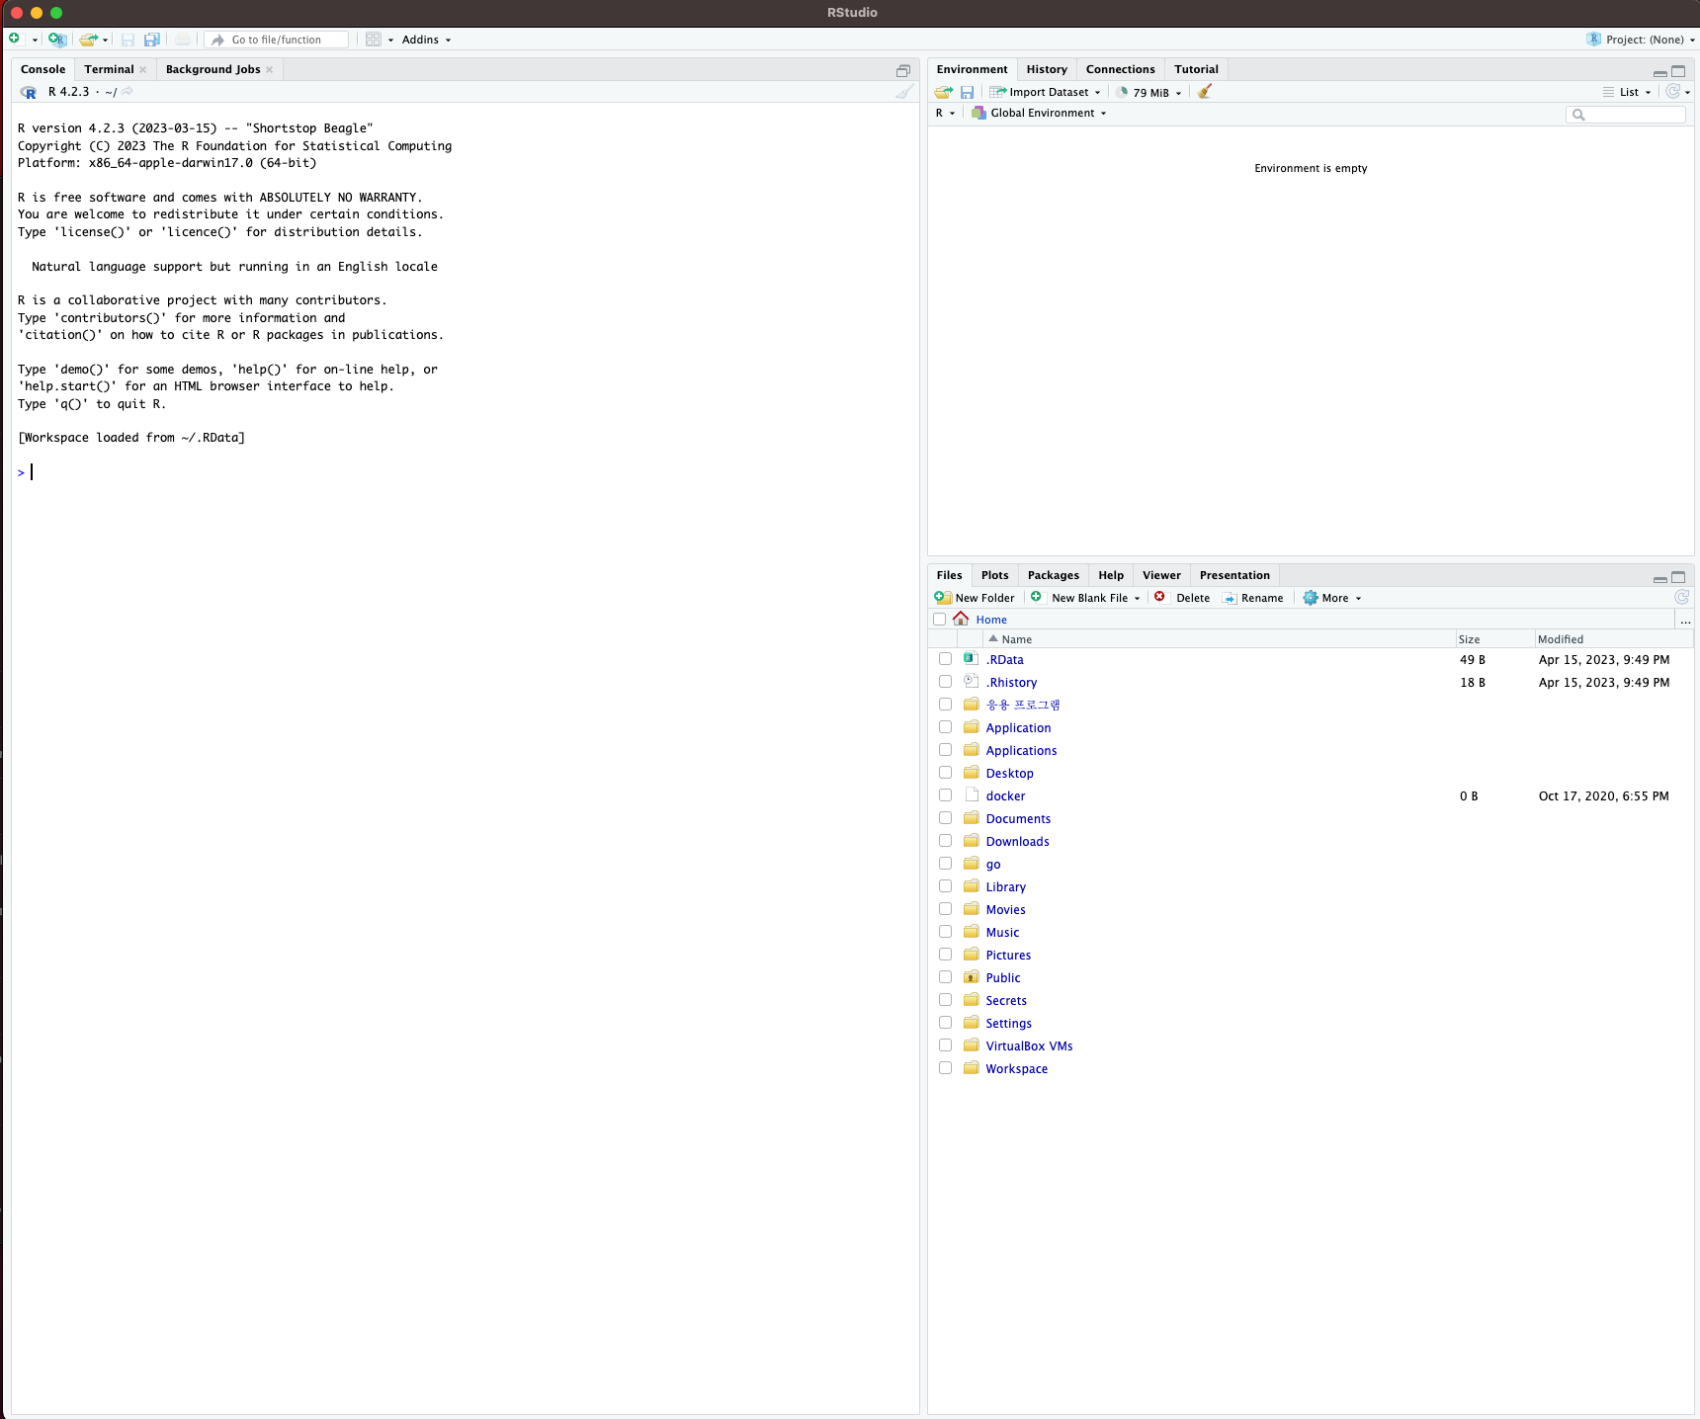
Task: Check the box for .Rhistory file
Action: tap(946, 682)
